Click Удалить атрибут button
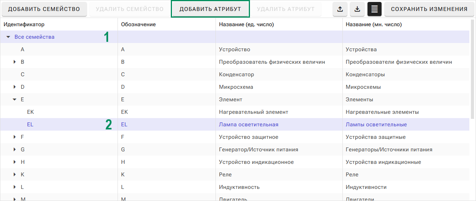476x201 pixels. pyautogui.click(x=286, y=9)
